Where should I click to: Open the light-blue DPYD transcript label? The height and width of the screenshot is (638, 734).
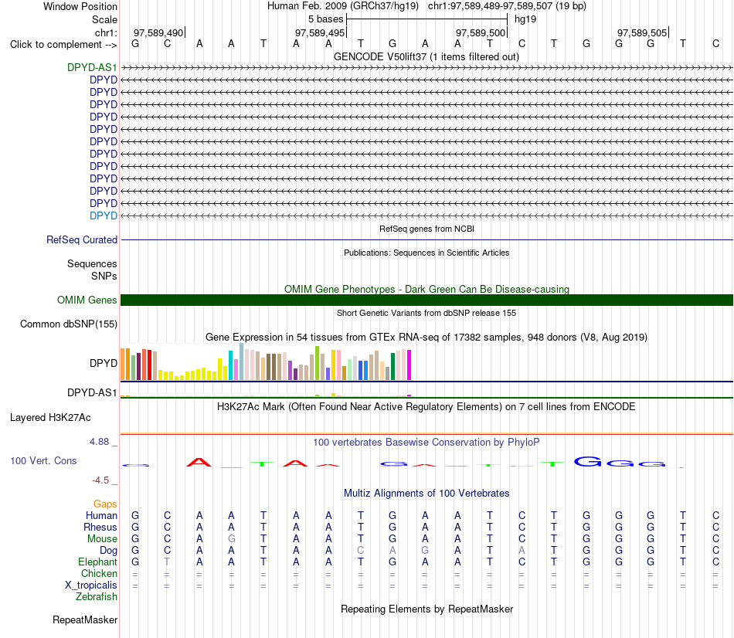pos(103,215)
